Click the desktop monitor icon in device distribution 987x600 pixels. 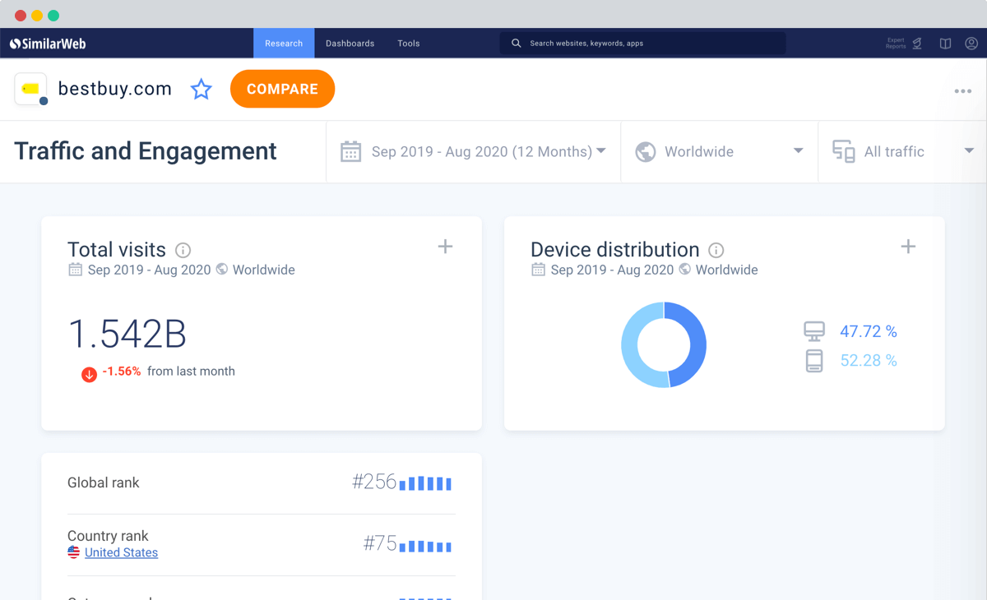(814, 331)
